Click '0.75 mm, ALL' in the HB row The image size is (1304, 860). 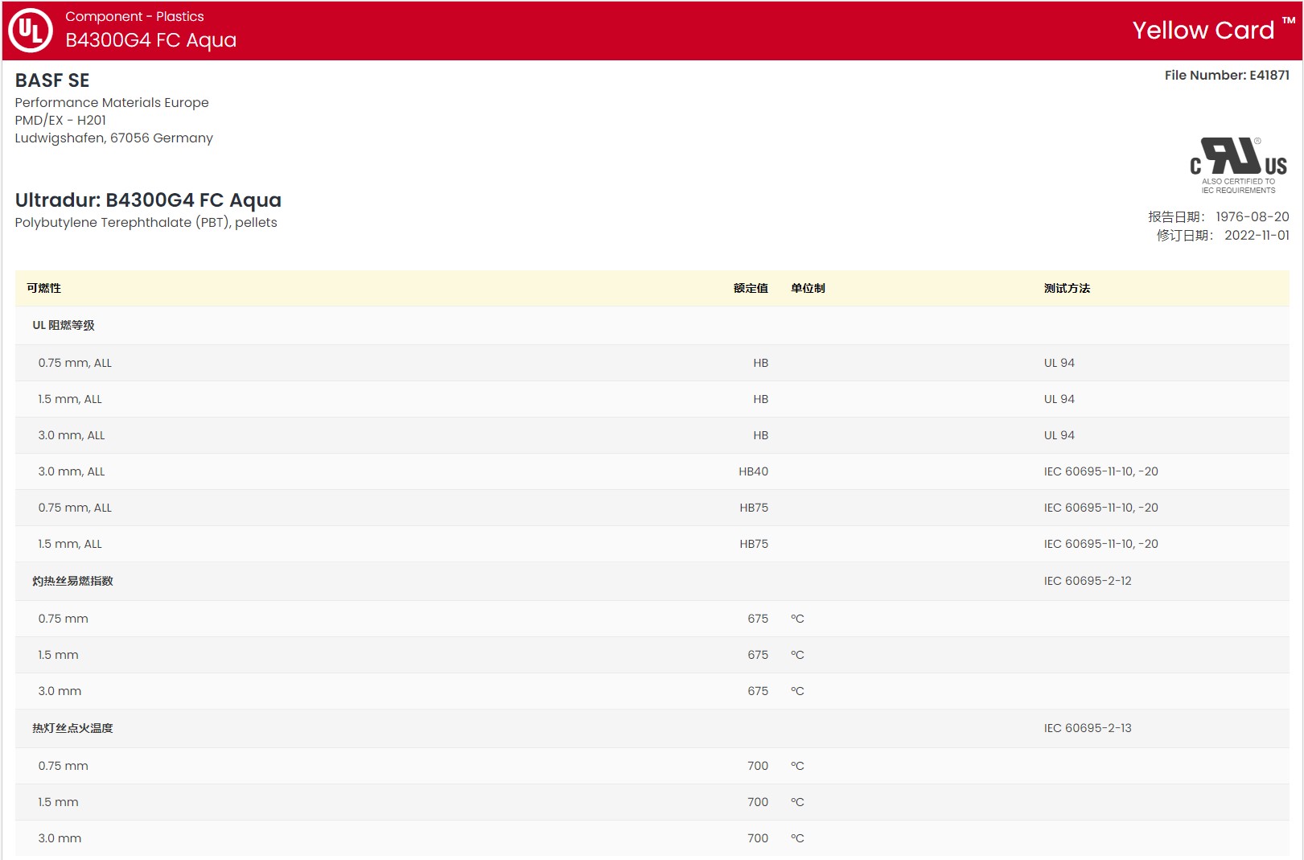[75, 363]
